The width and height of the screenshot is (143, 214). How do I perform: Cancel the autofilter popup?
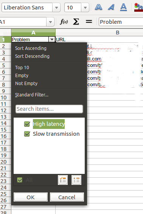point(67,197)
